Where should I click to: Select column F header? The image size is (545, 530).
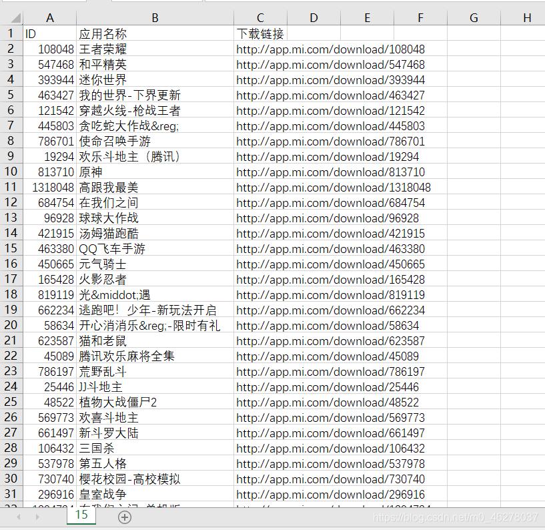420,18
